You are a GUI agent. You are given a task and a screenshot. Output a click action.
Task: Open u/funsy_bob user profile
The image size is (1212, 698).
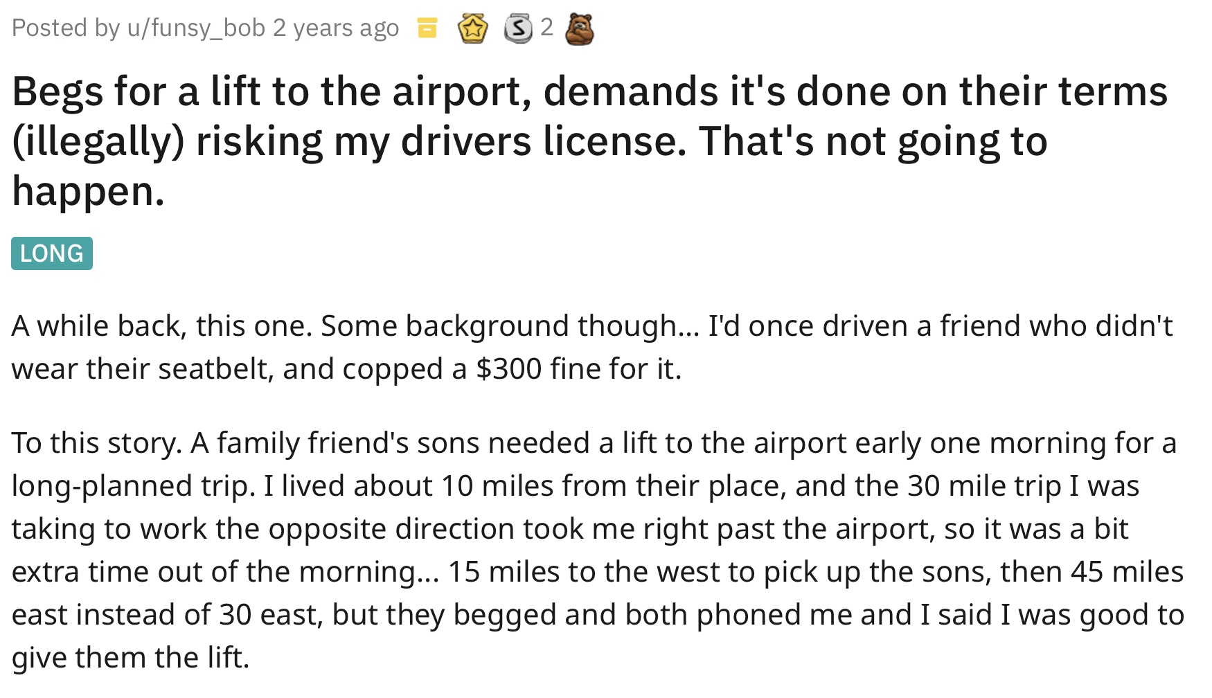[196, 28]
